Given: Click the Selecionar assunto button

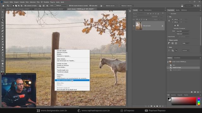Looking at the screenshot, I should 110,6.
